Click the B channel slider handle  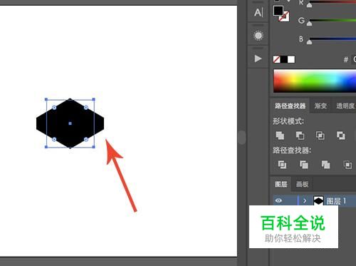tap(309, 42)
